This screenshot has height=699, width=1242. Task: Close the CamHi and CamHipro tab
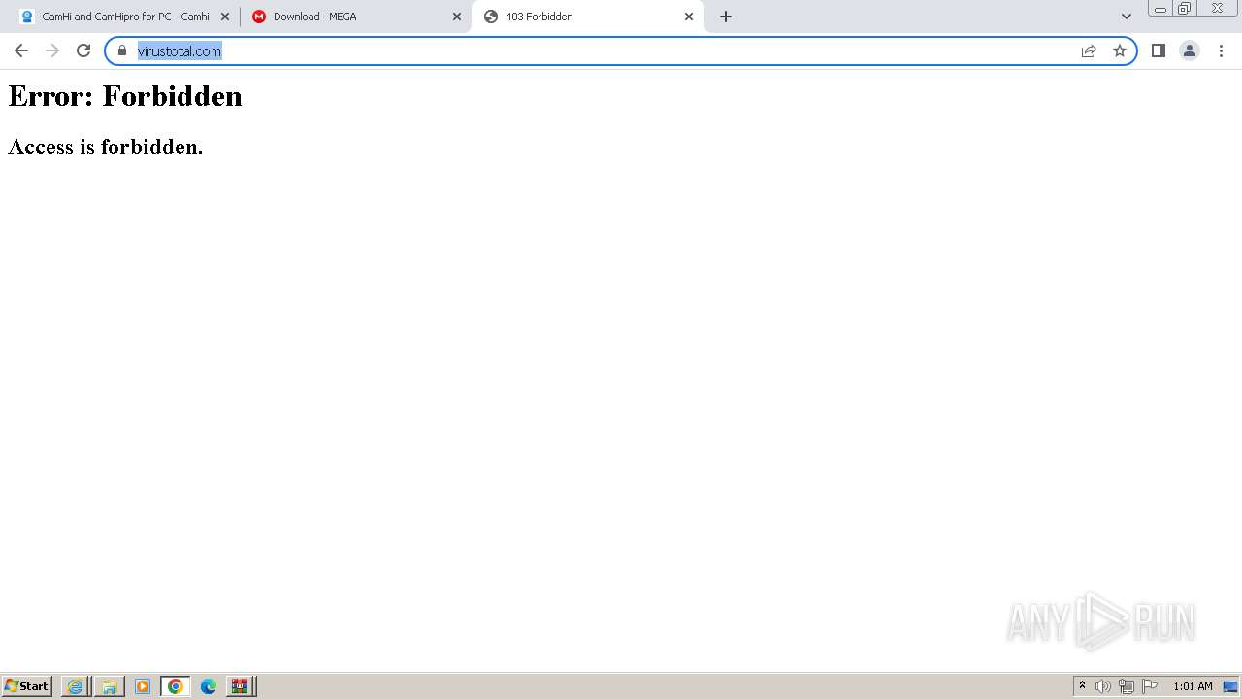pyautogui.click(x=225, y=17)
